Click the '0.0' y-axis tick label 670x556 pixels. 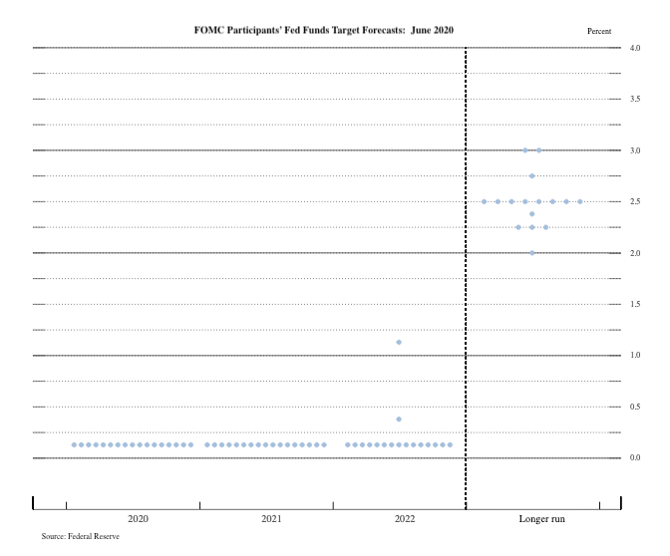click(636, 457)
